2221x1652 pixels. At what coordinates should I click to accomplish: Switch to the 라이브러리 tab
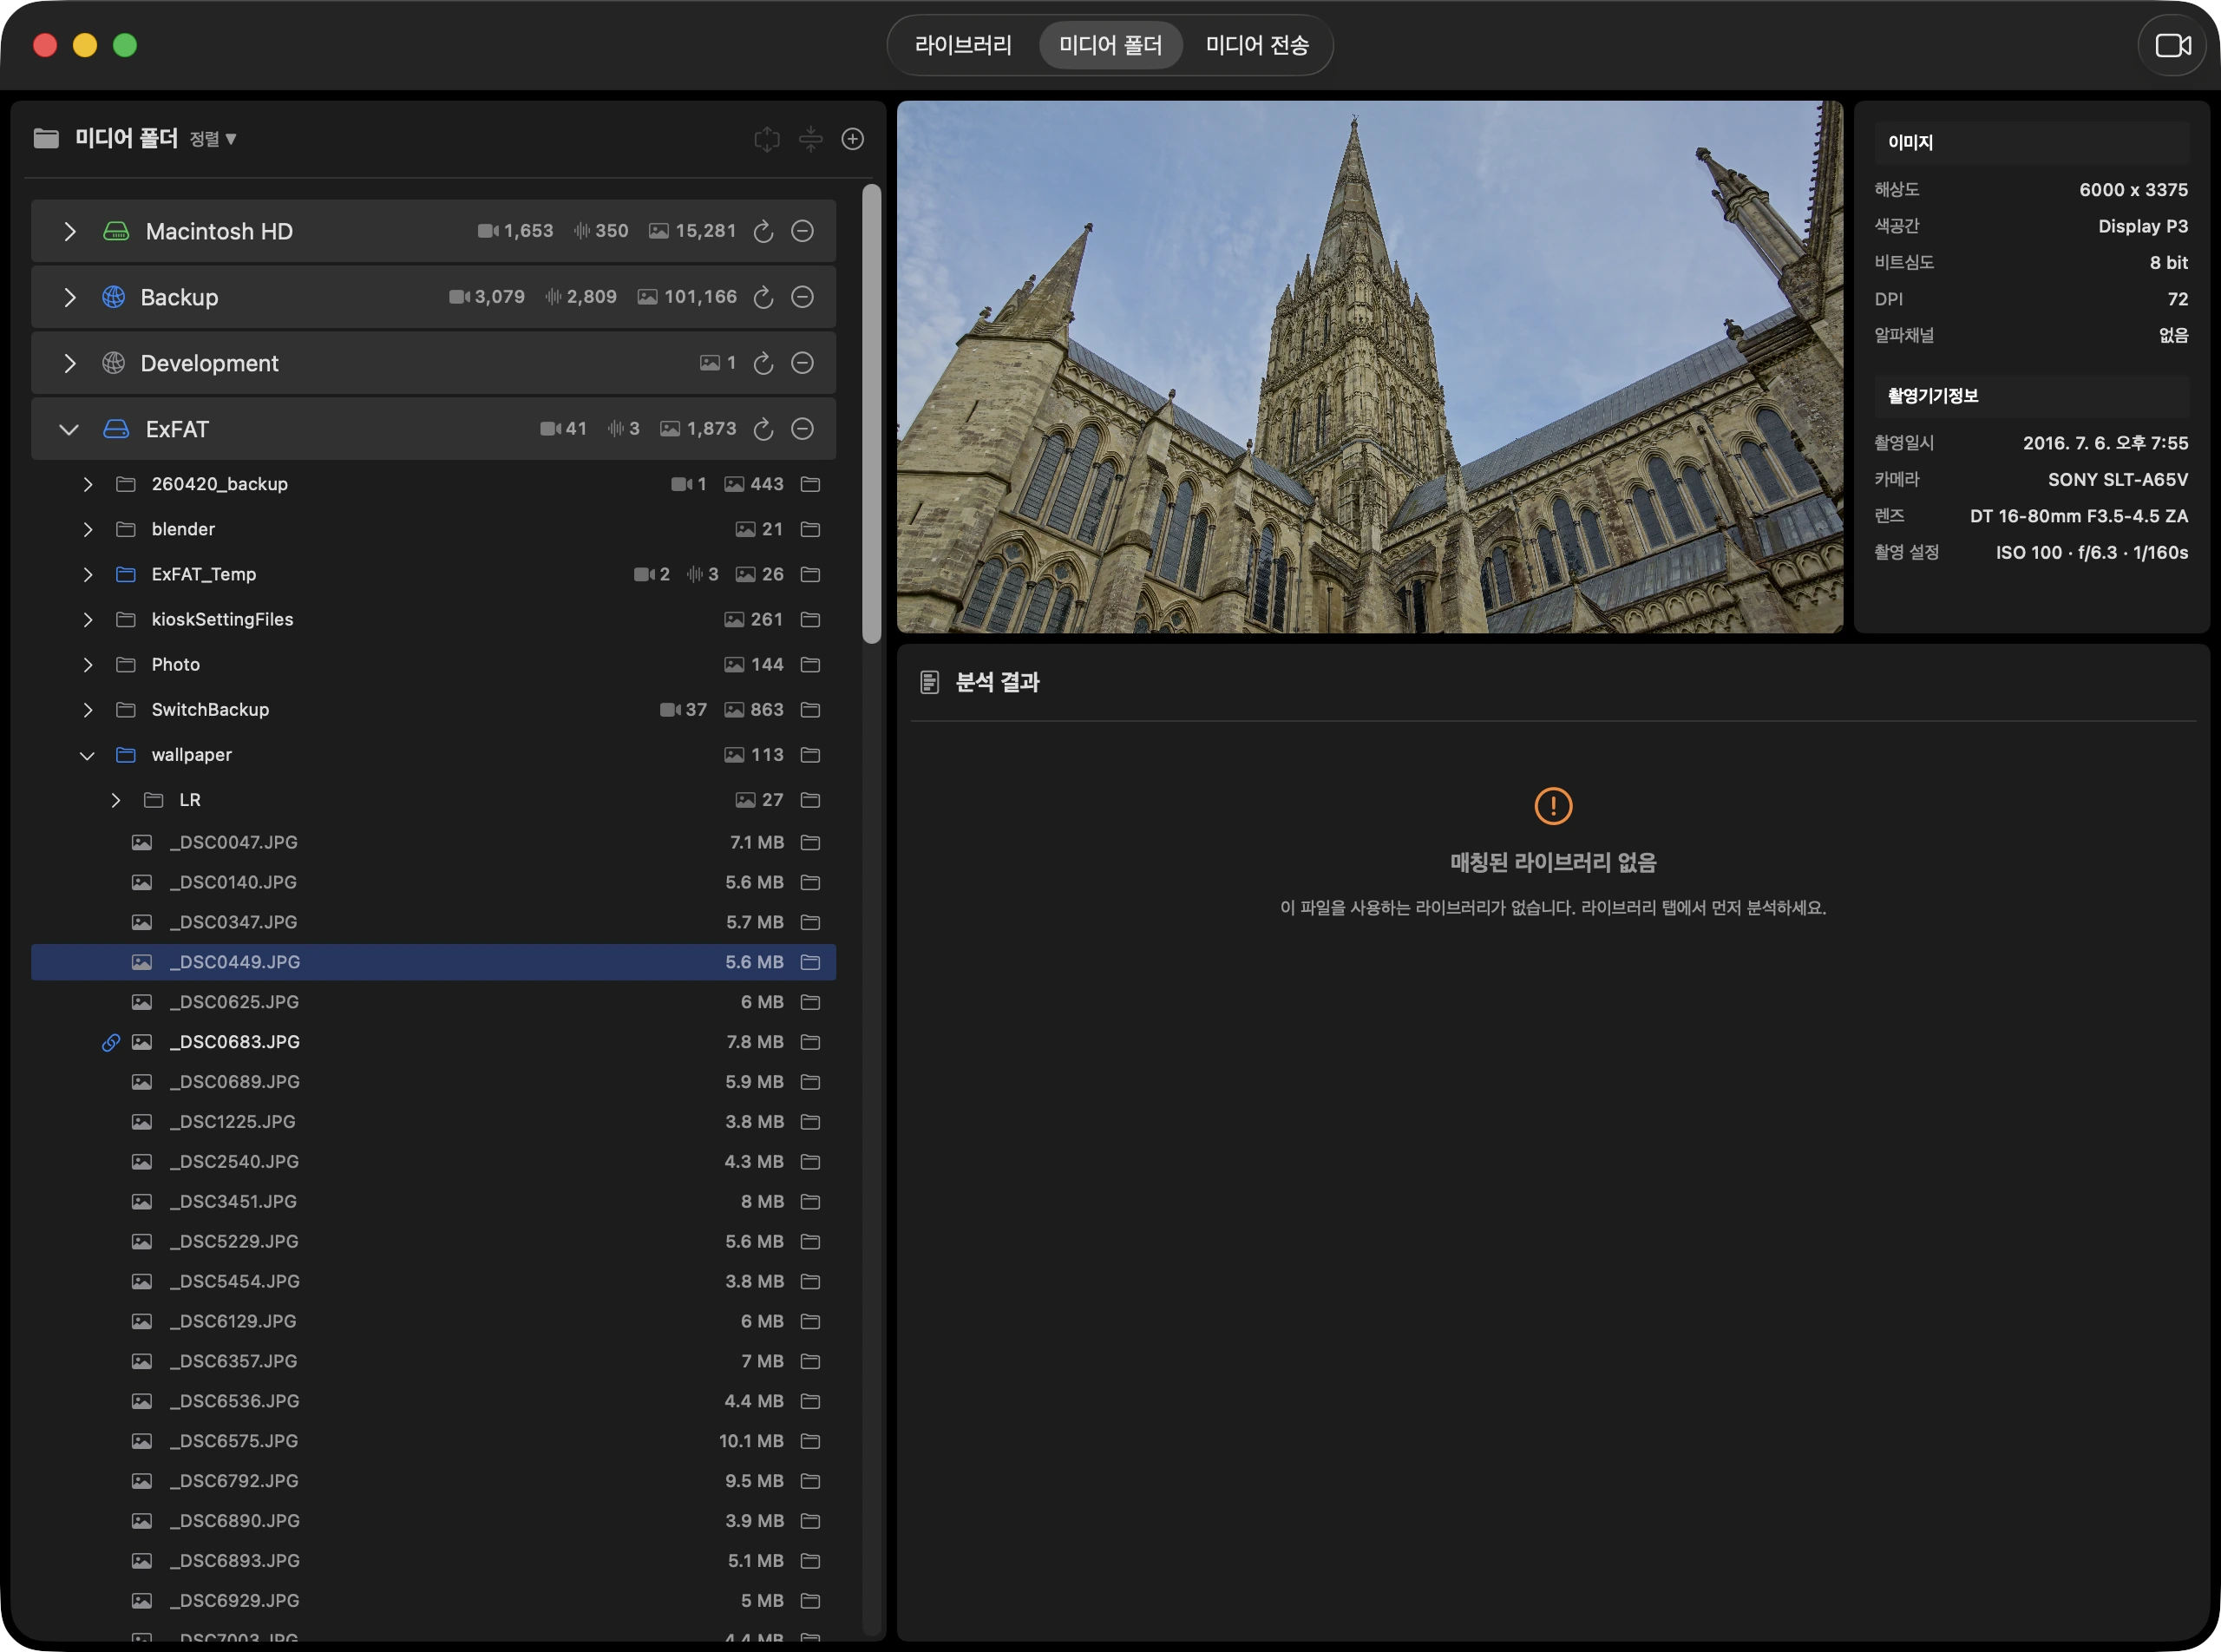pyautogui.click(x=963, y=45)
